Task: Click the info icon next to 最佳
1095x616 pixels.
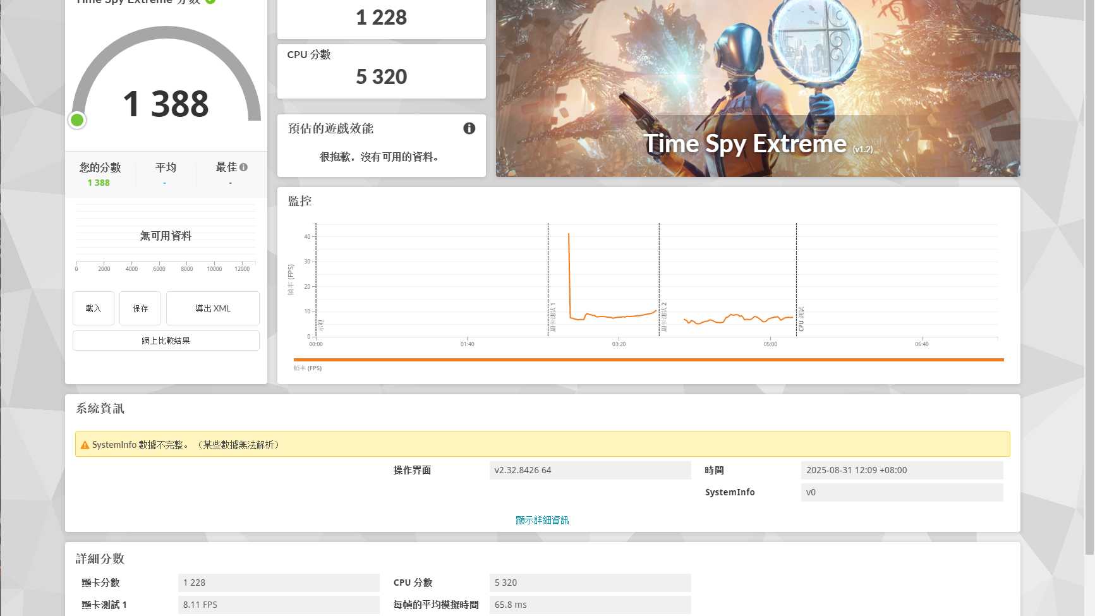Action: click(243, 167)
